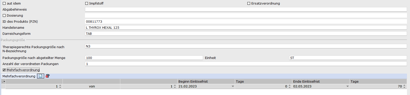Click the Handelsname field L THYROX HEXAL 125

pyautogui.click(x=246, y=27)
